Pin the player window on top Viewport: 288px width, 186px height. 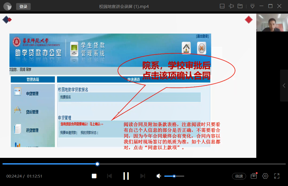coord(231,6)
